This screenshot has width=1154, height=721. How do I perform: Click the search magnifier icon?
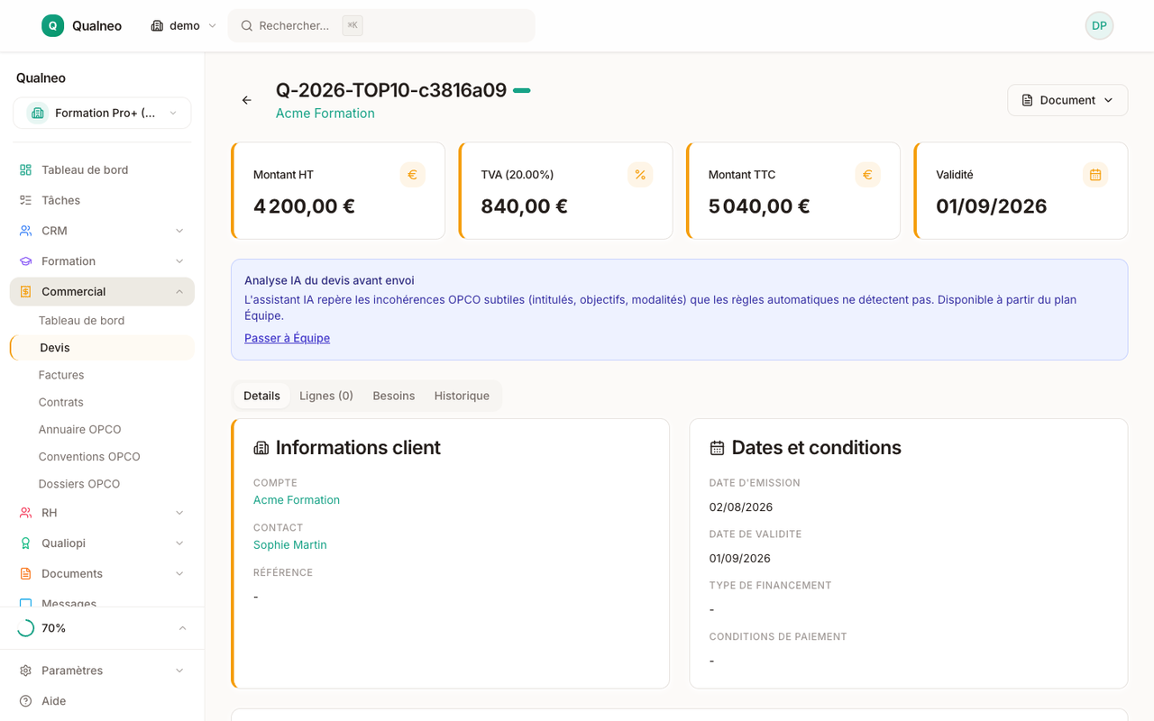coord(246,25)
